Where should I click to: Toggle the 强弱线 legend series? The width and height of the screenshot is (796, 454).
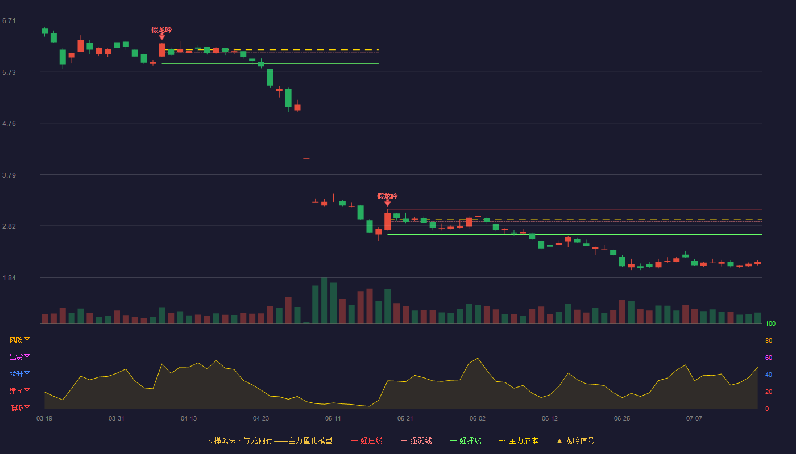click(x=416, y=440)
